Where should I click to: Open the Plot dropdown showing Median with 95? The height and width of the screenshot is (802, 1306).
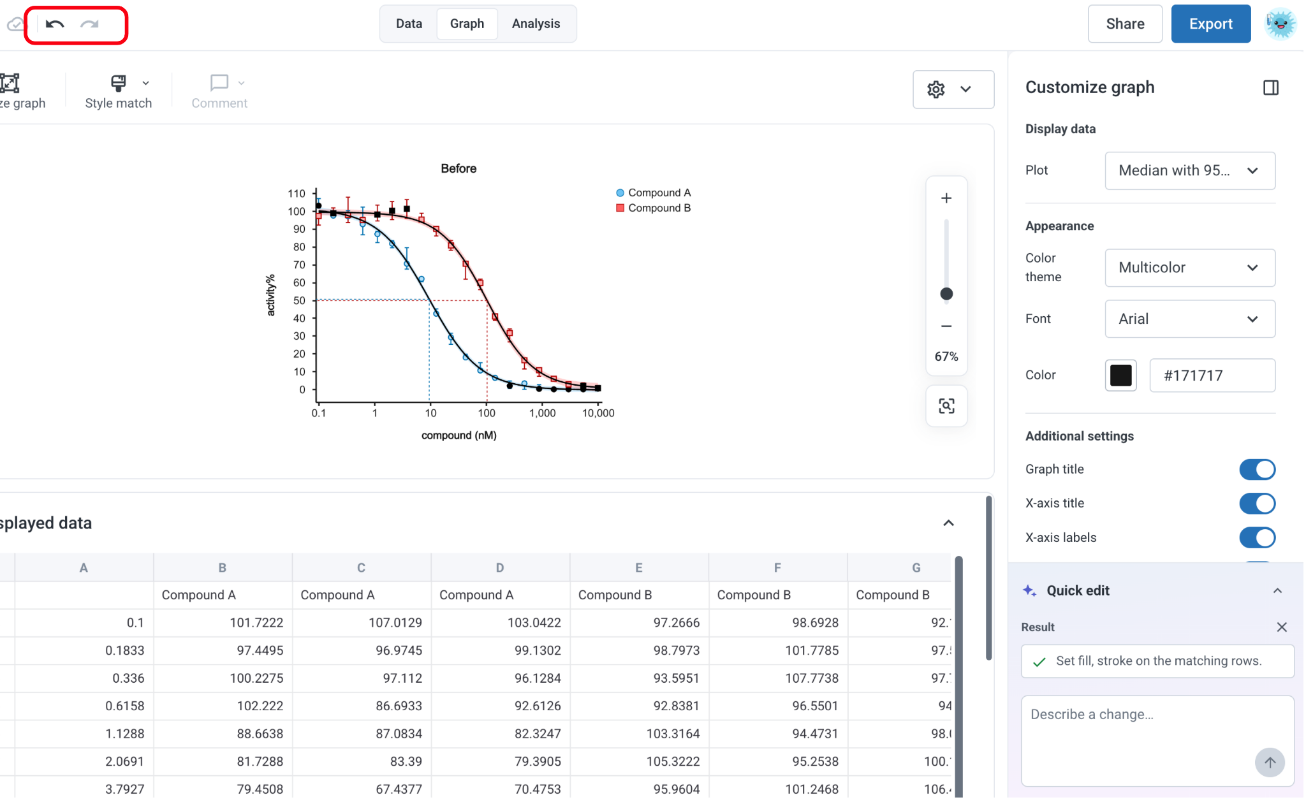pyautogui.click(x=1189, y=170)
